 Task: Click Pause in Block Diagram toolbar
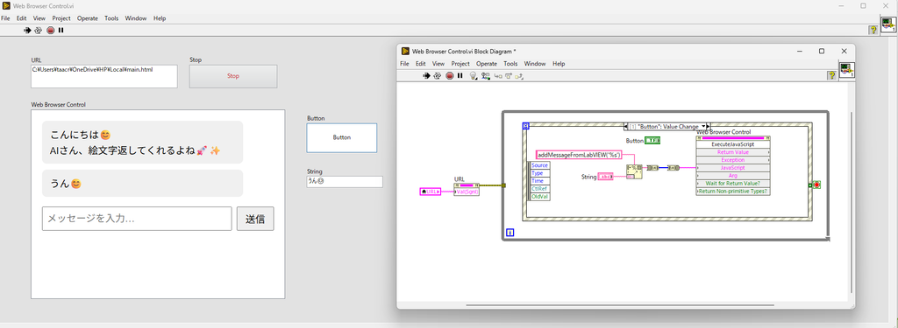(x=460, y=75)
